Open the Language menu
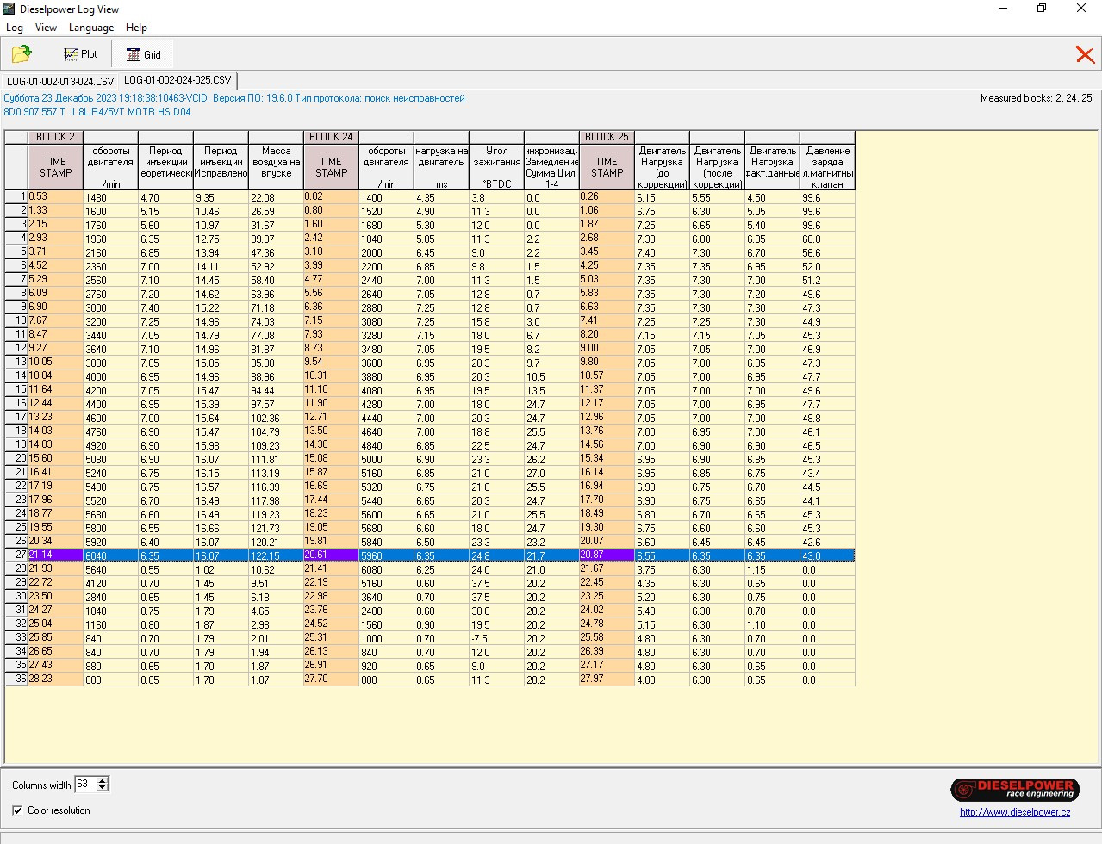This screenshot has height=844, width=1102. (90, 28)
